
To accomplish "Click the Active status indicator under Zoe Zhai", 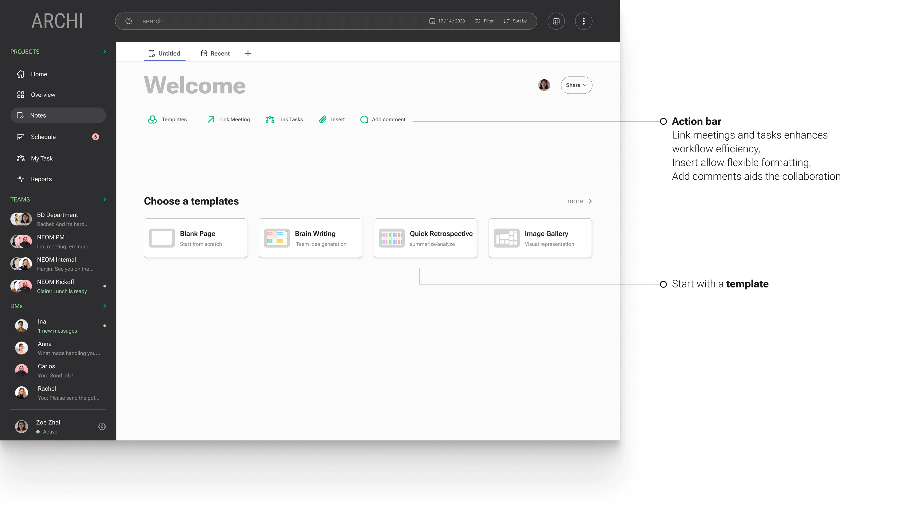I will [38, 432].
